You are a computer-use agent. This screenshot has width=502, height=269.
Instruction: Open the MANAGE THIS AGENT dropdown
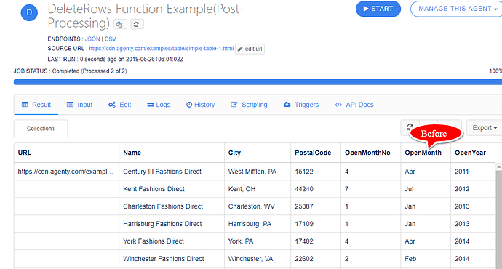click(x=457, y=9)
